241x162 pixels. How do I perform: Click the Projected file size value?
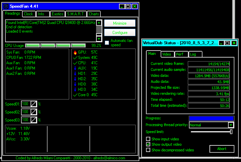click(x=209, y=88)
